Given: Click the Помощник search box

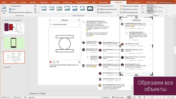Looking at the screenshot, I should pyautogui.click(x=134, y=2).
